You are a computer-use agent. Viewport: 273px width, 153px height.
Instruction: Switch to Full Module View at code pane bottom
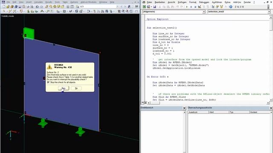coord(145,103)
